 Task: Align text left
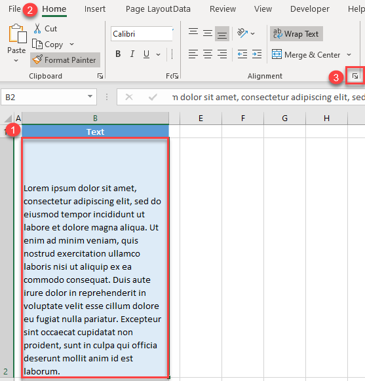point(193,54)
